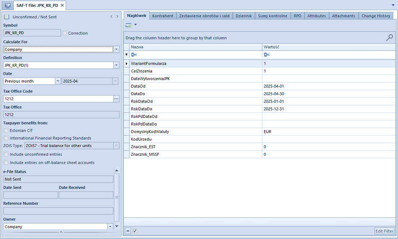The height and width of the screenshot is (239, 398).
Task: Open the Calculate For dropdown
Action: point(116,49)
